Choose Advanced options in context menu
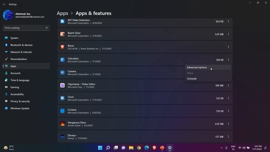The width and height of the screenshot is (270, 152). 208,68
